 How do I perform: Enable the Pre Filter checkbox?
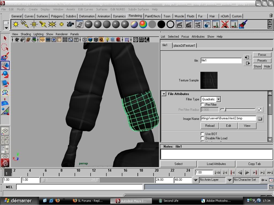tap(203, 105)
